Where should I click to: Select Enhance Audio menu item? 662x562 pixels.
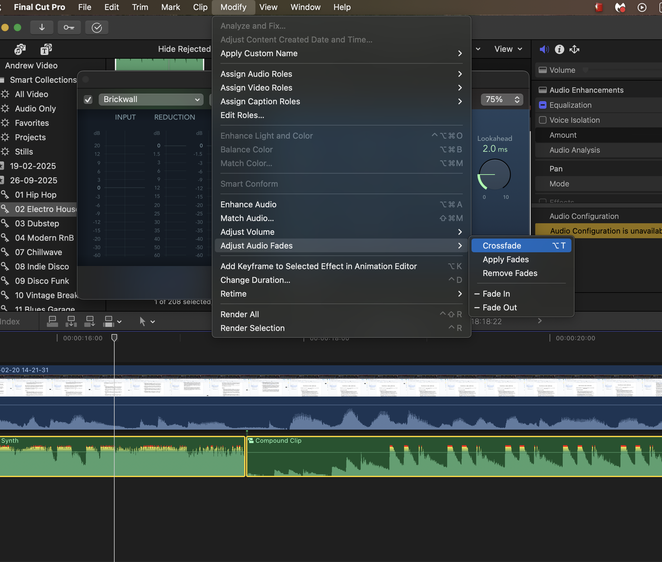point(248,204)
